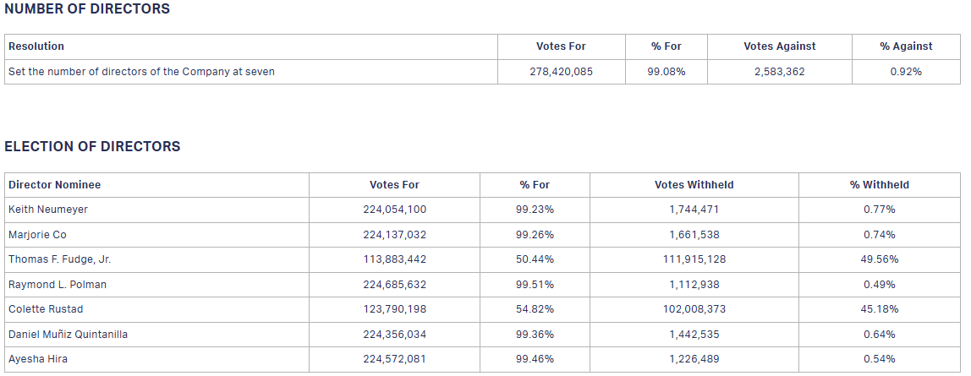971x376 pixels.
Task: Click Daniel Muñiz Quintanilla's name
Action: click(x=69, y=335)
